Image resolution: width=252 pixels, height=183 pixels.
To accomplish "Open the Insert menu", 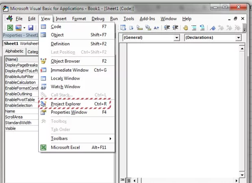I will 61,19.
